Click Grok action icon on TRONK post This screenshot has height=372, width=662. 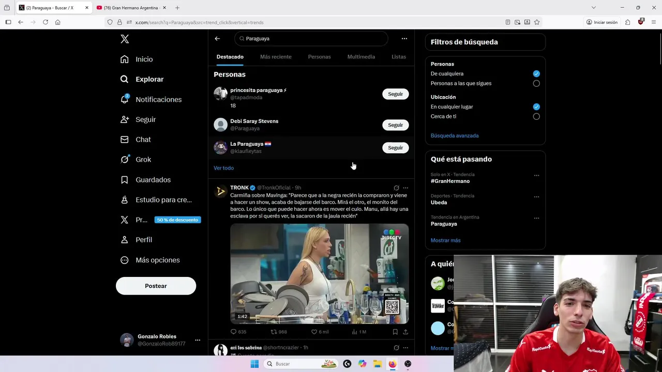click(396, 188)
